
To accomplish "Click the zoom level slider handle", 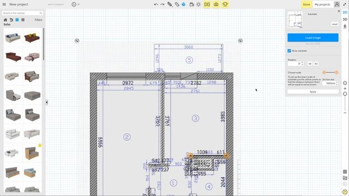I will 345,94.
